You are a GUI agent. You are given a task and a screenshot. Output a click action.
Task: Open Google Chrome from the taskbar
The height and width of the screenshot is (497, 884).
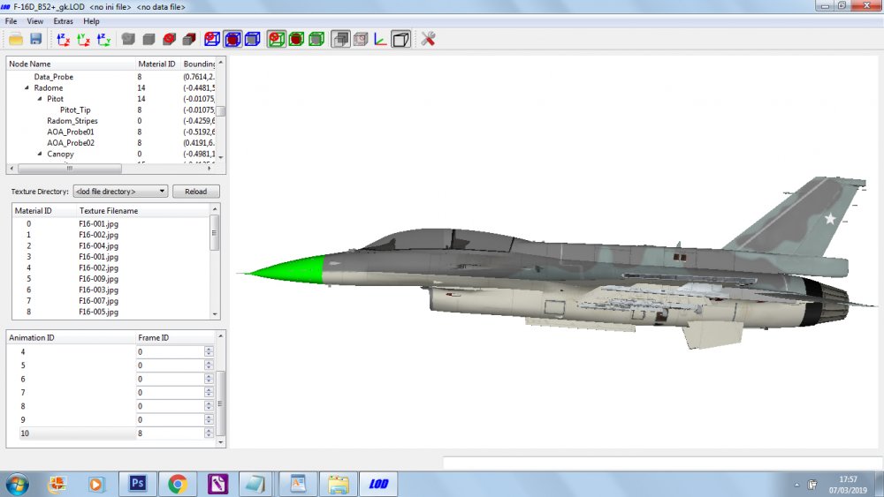point(178,484)
